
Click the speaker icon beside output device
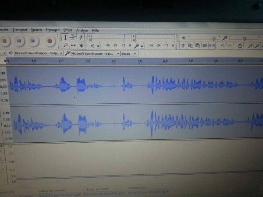(11, 53)
